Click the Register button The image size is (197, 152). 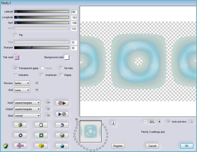pyautogui.click(x=118, y=146)
